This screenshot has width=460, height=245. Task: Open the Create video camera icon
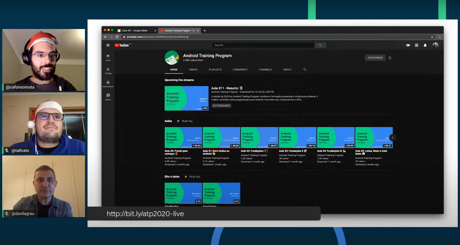pyautogui.click(x=408, y=45)
